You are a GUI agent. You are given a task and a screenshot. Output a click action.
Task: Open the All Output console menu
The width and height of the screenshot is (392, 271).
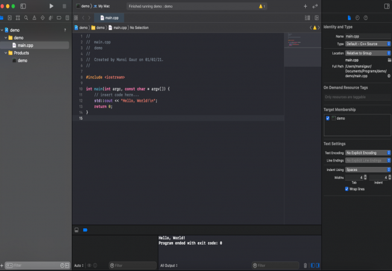(169, 266)
